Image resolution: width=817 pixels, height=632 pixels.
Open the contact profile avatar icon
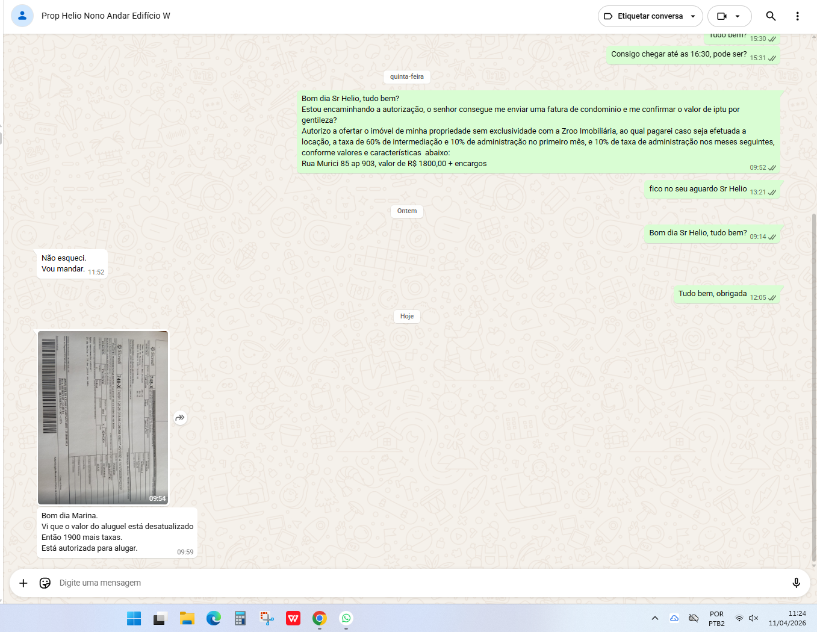(22, 16)
